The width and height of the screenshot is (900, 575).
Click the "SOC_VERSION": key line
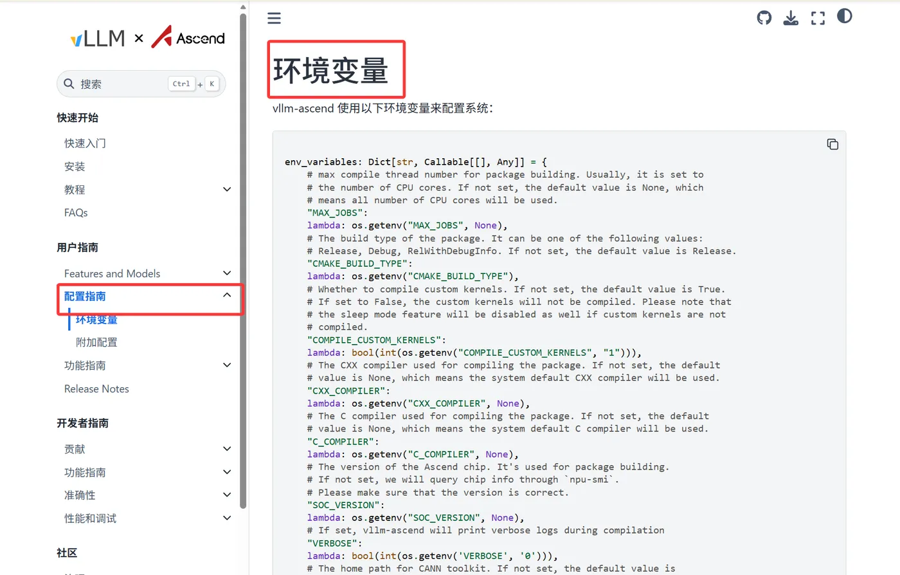[x=346, y=506]
